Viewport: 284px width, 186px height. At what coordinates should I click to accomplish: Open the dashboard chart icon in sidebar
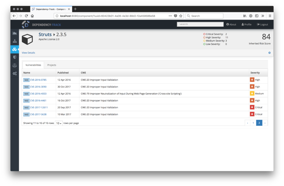pyautogui.click(x=15, y=33)
